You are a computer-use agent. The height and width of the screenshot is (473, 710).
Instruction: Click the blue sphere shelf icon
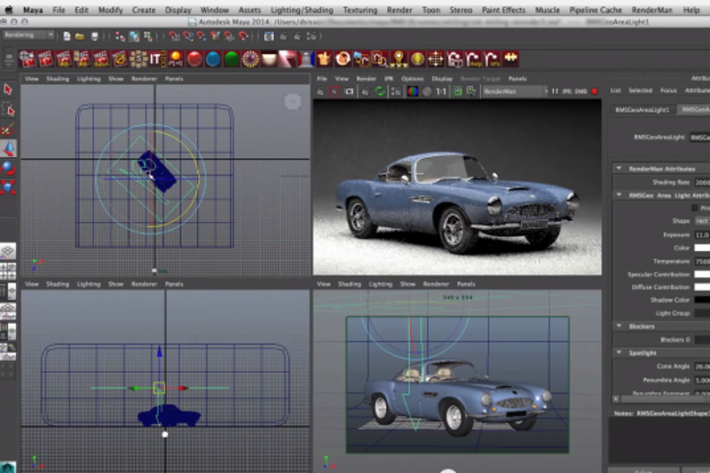coord(213,59)
